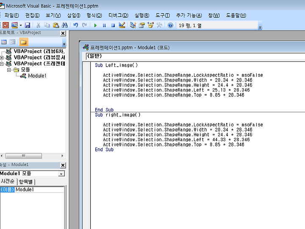Select VBAProject (프레젠테 tree node
The image size is (305, 229).
[39, 64]
